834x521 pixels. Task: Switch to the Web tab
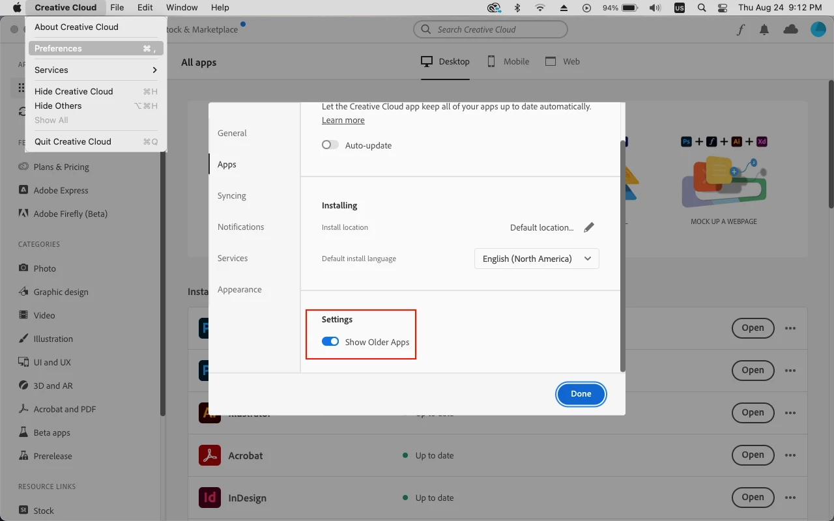point(562,61)
